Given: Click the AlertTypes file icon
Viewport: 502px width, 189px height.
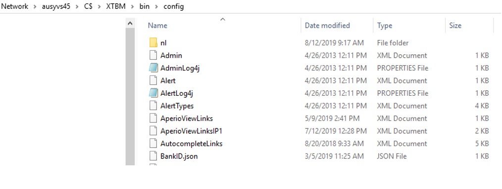Looking at the screenshot, I should click(153, 106).
